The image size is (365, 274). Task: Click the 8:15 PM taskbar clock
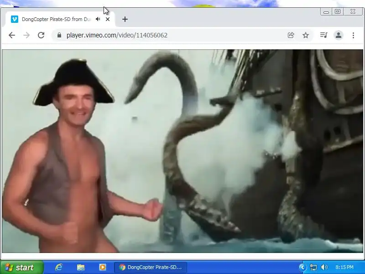click(344, 267)
